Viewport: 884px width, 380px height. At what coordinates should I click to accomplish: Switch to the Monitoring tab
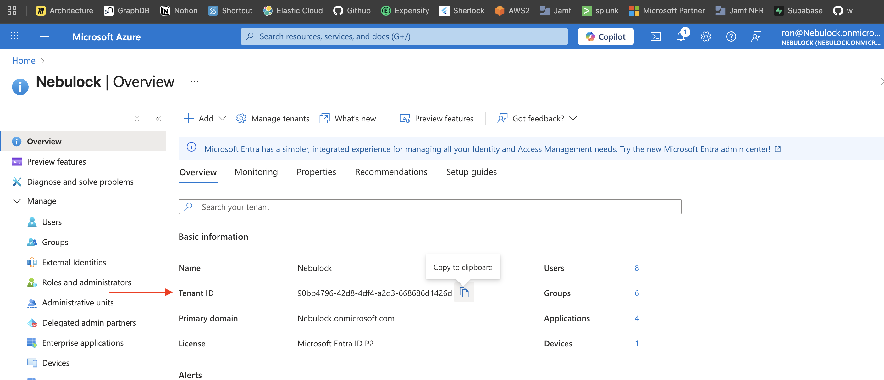click(x=256, y=172)
